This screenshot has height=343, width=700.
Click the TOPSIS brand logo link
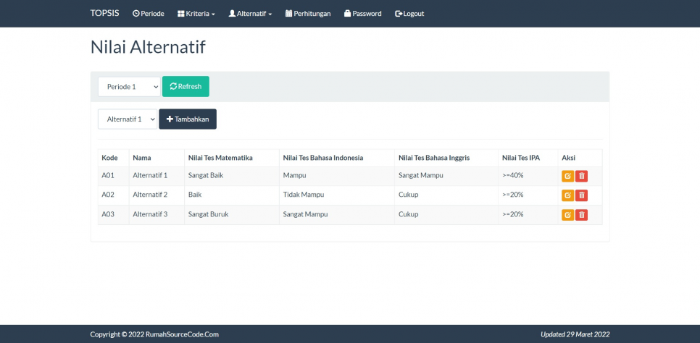coord(104,14)
